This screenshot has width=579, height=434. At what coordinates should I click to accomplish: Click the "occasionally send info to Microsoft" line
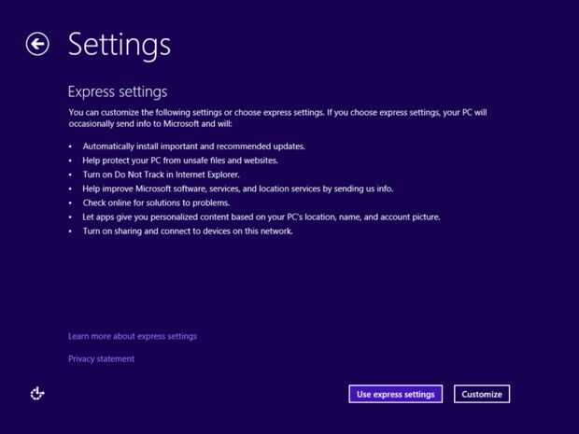[x=148, y=123]
